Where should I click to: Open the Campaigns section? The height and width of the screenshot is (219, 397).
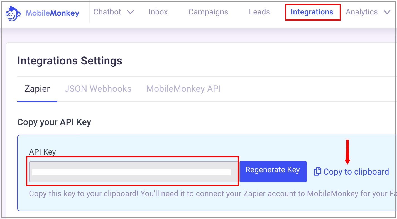pos(208,12)
